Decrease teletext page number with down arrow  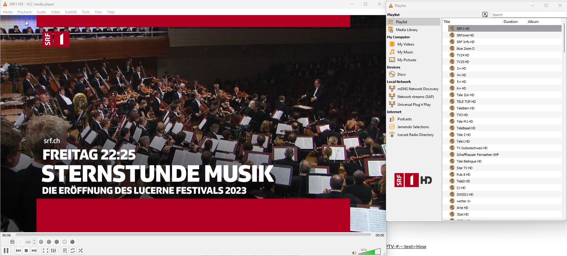(34, 243)
